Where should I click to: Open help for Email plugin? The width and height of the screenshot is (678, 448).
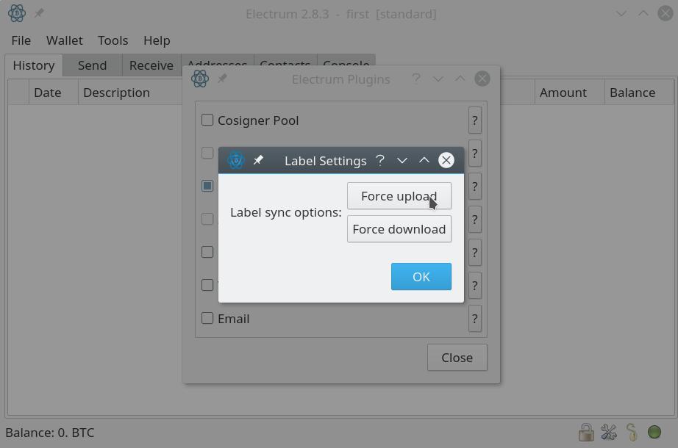[475, 319]
